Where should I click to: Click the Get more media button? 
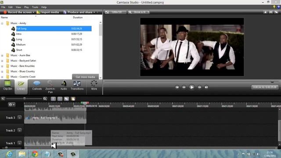(x=85, y=77)
